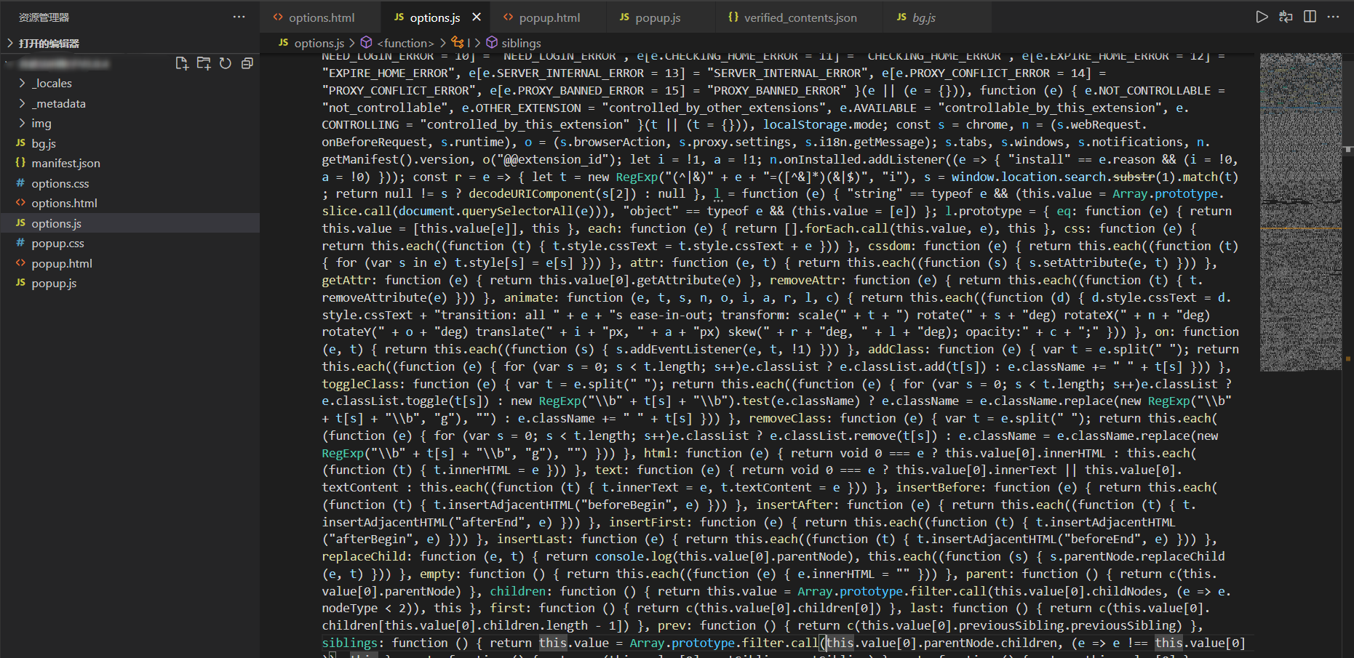Open popup.html in the explorer
The height and width of the screenshot is (658, 1354).
click(130, 264)
